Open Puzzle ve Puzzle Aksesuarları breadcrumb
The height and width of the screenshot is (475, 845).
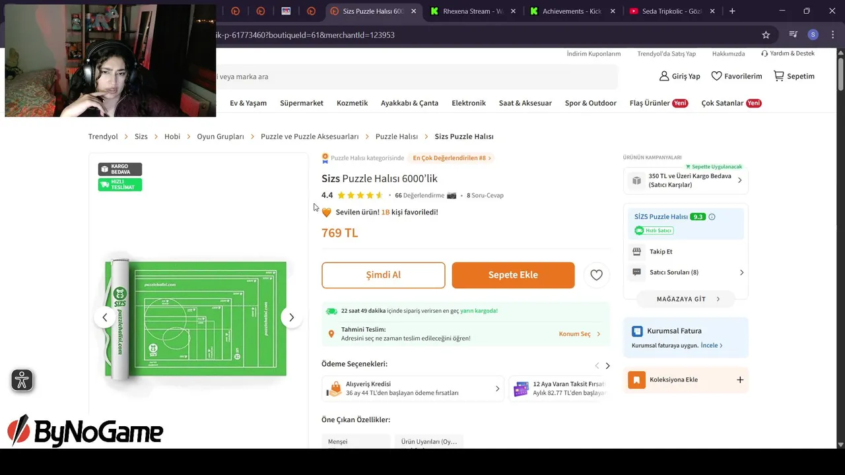[x=310, y=137]
